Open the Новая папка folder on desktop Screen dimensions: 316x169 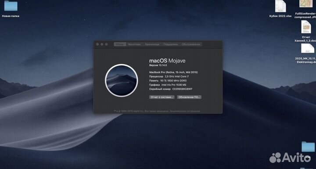click(11, 6)
